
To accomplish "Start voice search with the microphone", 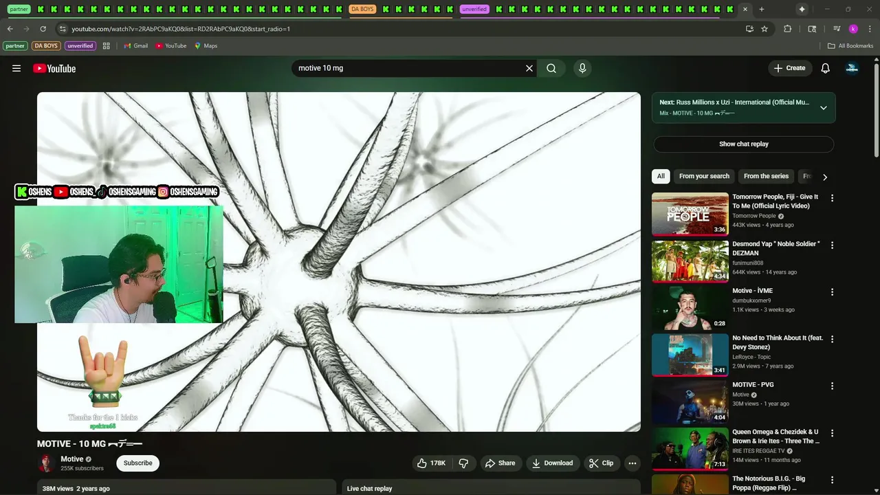I will coord(582,68).
